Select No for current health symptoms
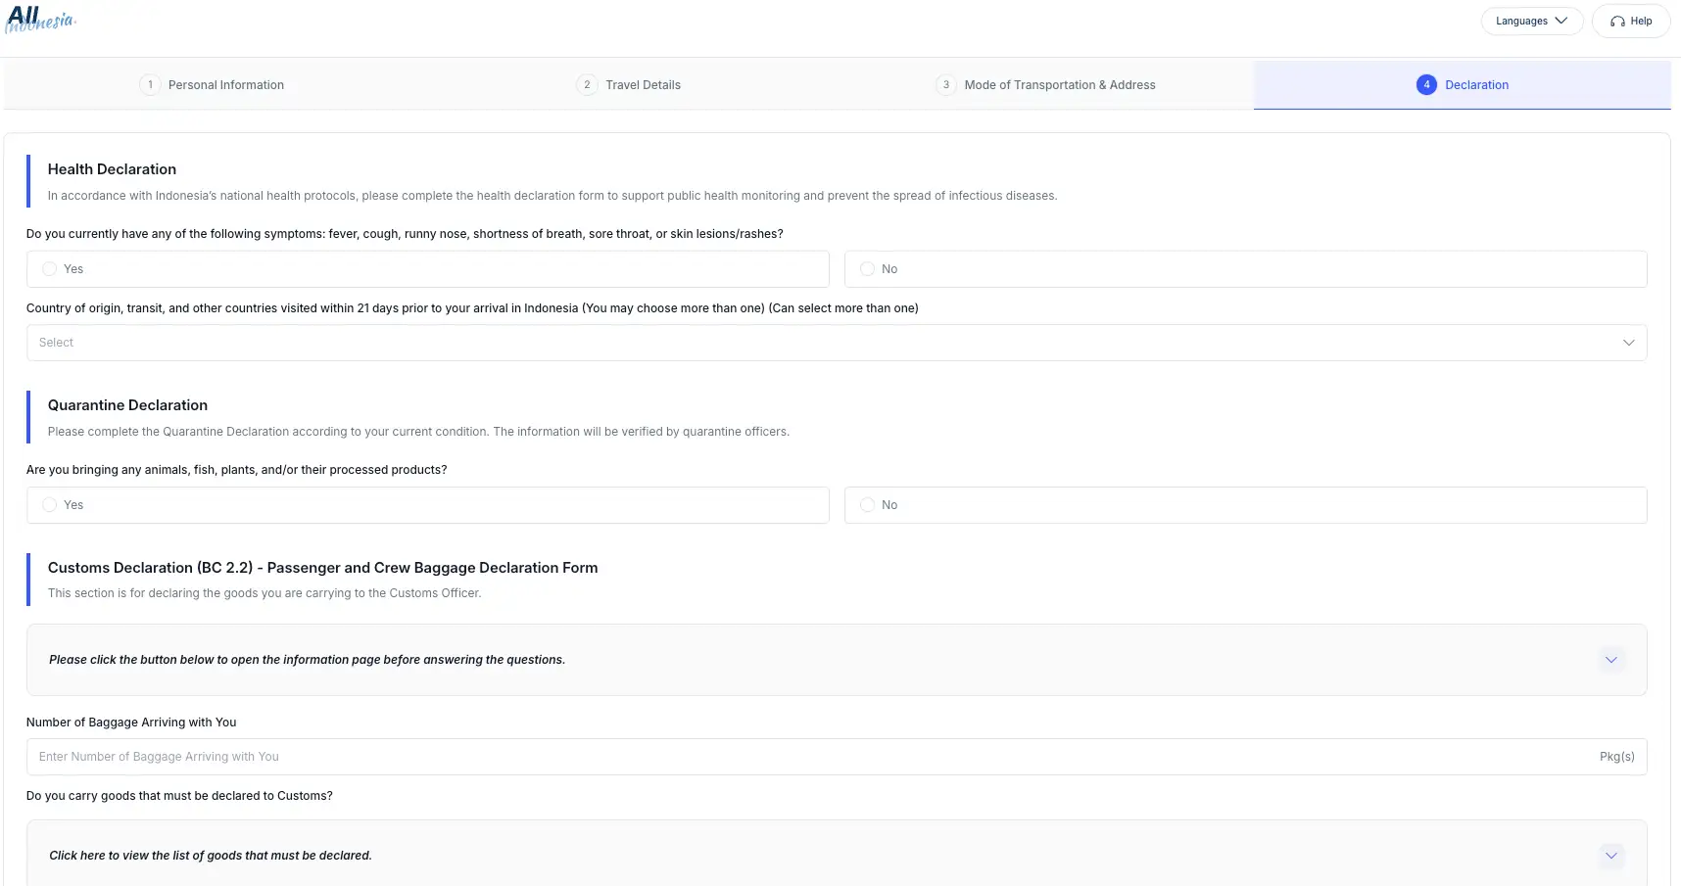This screenshot has height=886, width=1681. [x=1246, y=269]
